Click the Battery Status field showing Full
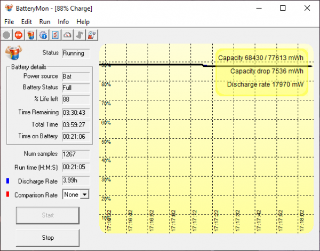 point(76,88)
